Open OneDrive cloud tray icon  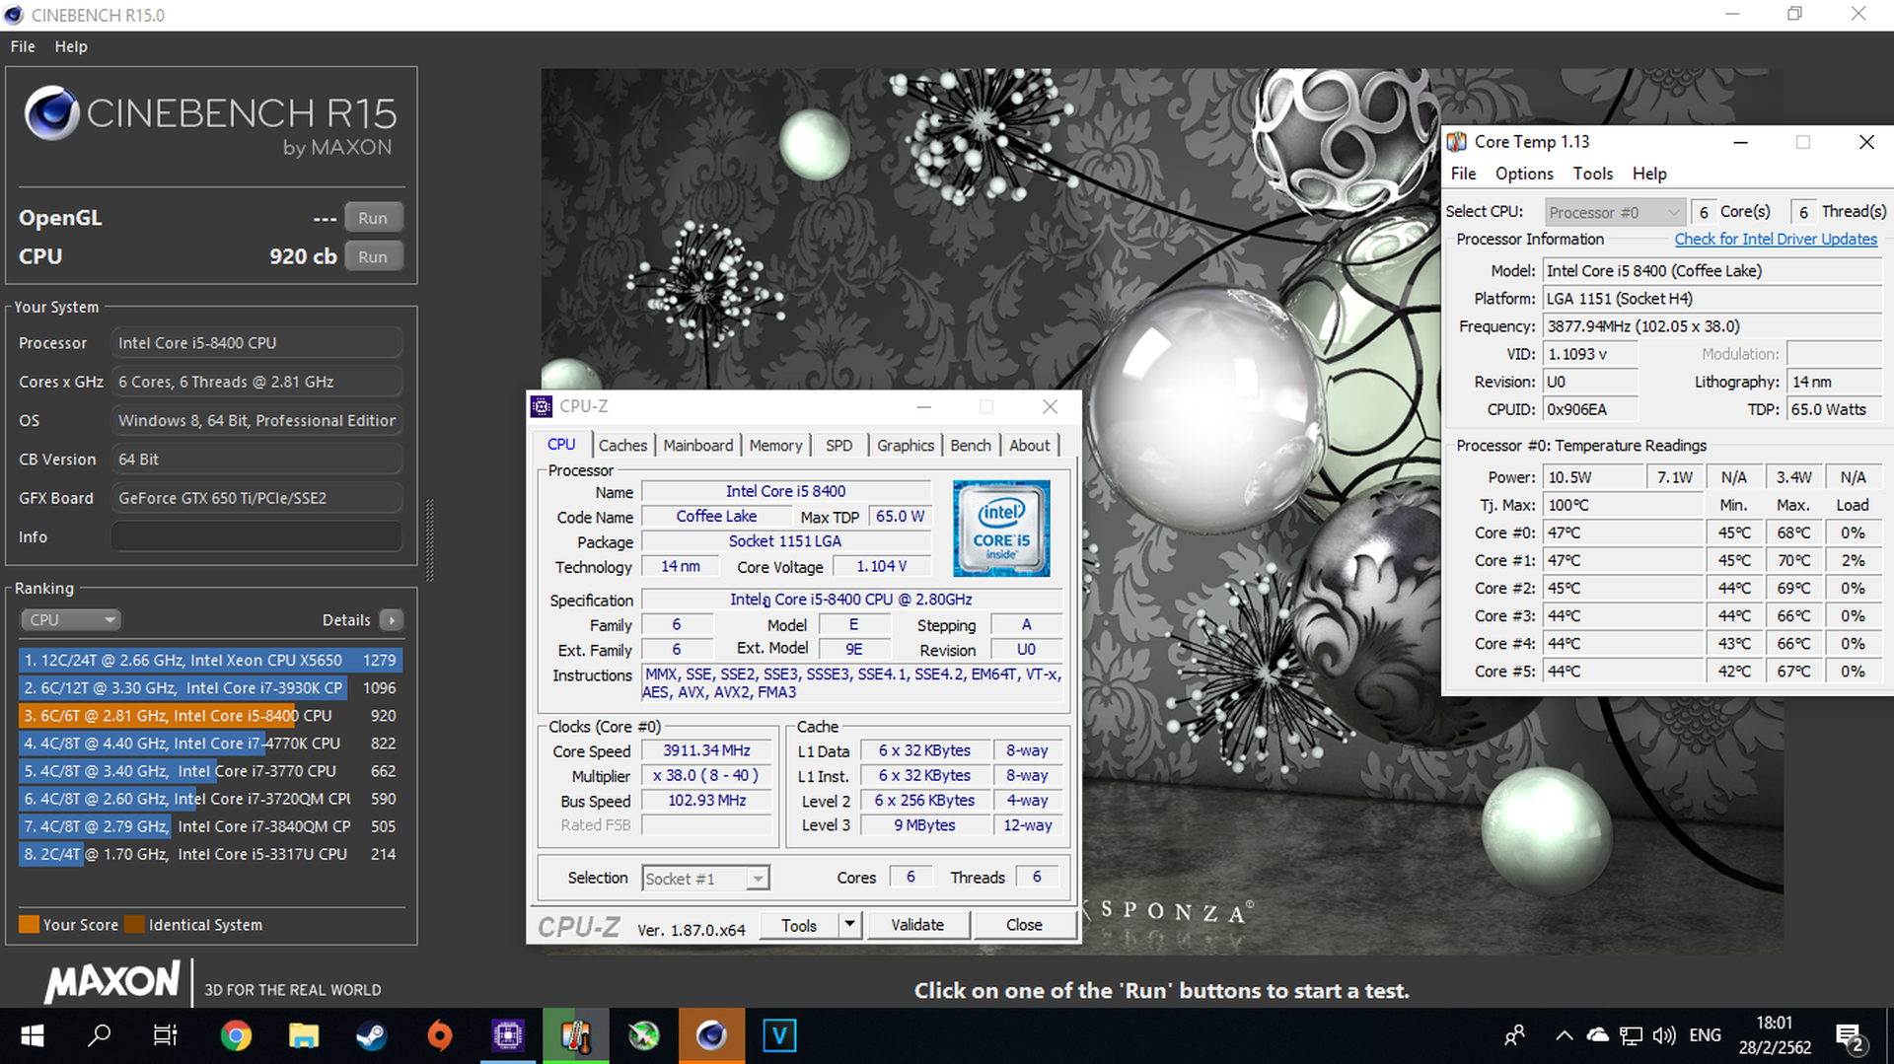coord(1597,1035)
